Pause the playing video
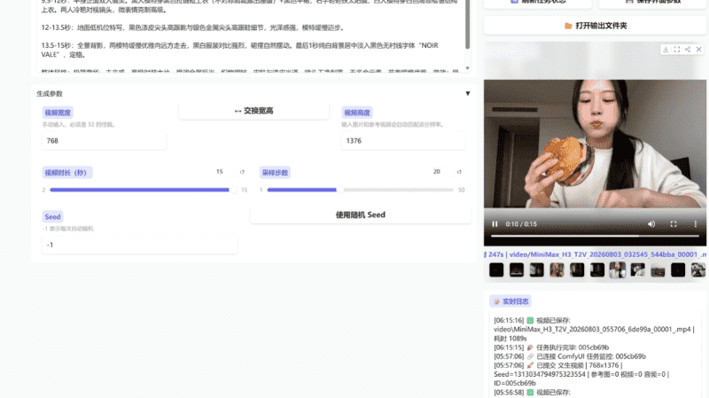709x398 pixels. 495,224
